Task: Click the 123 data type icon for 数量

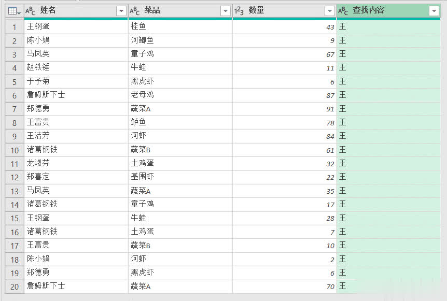Action: click(x=239, y=11)
